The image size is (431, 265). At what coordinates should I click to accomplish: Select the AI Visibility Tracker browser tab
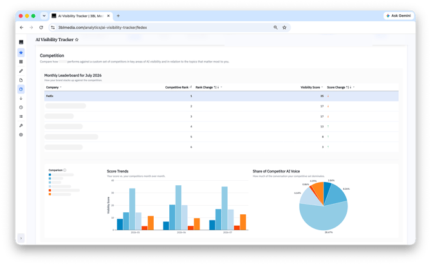coord(80,16)
